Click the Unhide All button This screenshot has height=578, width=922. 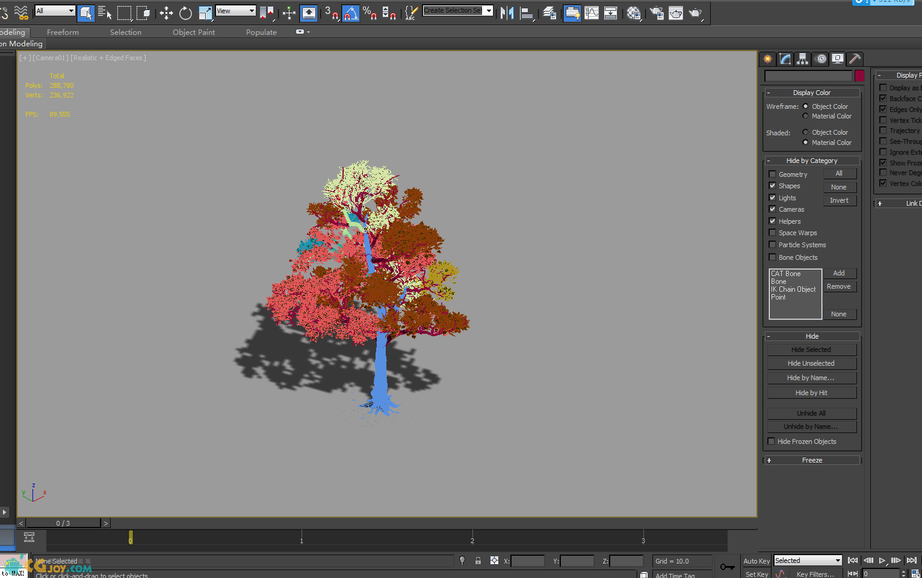pos(811,413)
